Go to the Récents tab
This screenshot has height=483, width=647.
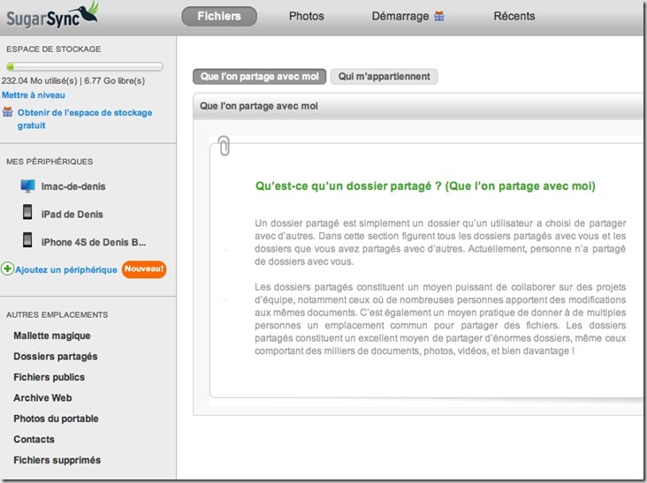[514, 16]
